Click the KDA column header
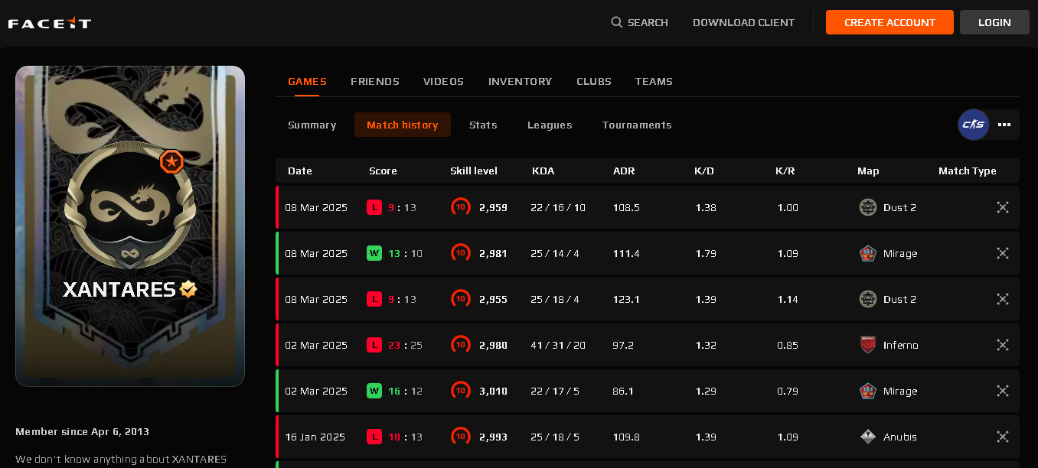 (x=543, y=171)
